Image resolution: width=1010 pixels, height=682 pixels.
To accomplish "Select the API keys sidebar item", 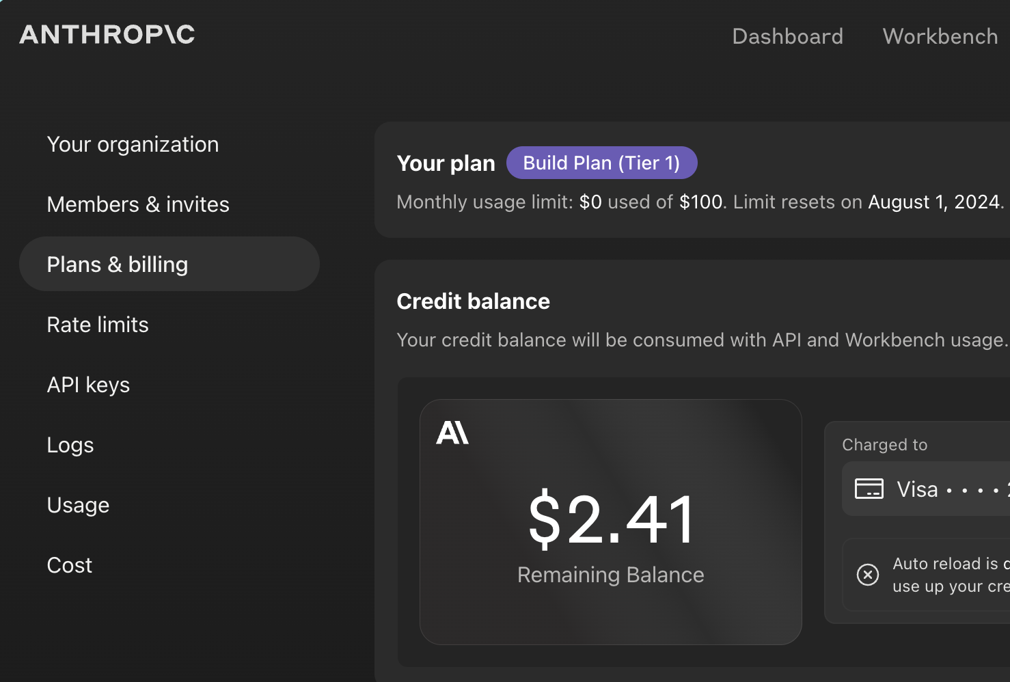I will pyautogui.click(x=88, y=384).
